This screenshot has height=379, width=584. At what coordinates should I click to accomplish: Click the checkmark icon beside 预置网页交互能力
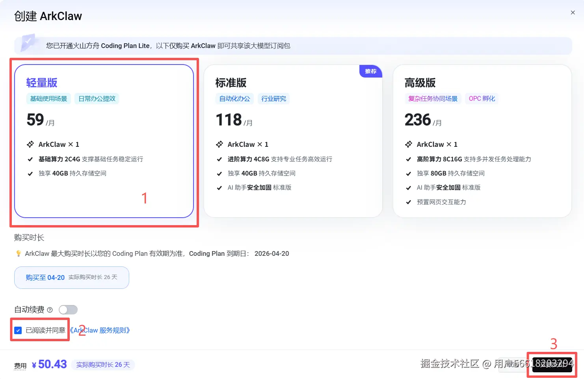pos(409,202)
